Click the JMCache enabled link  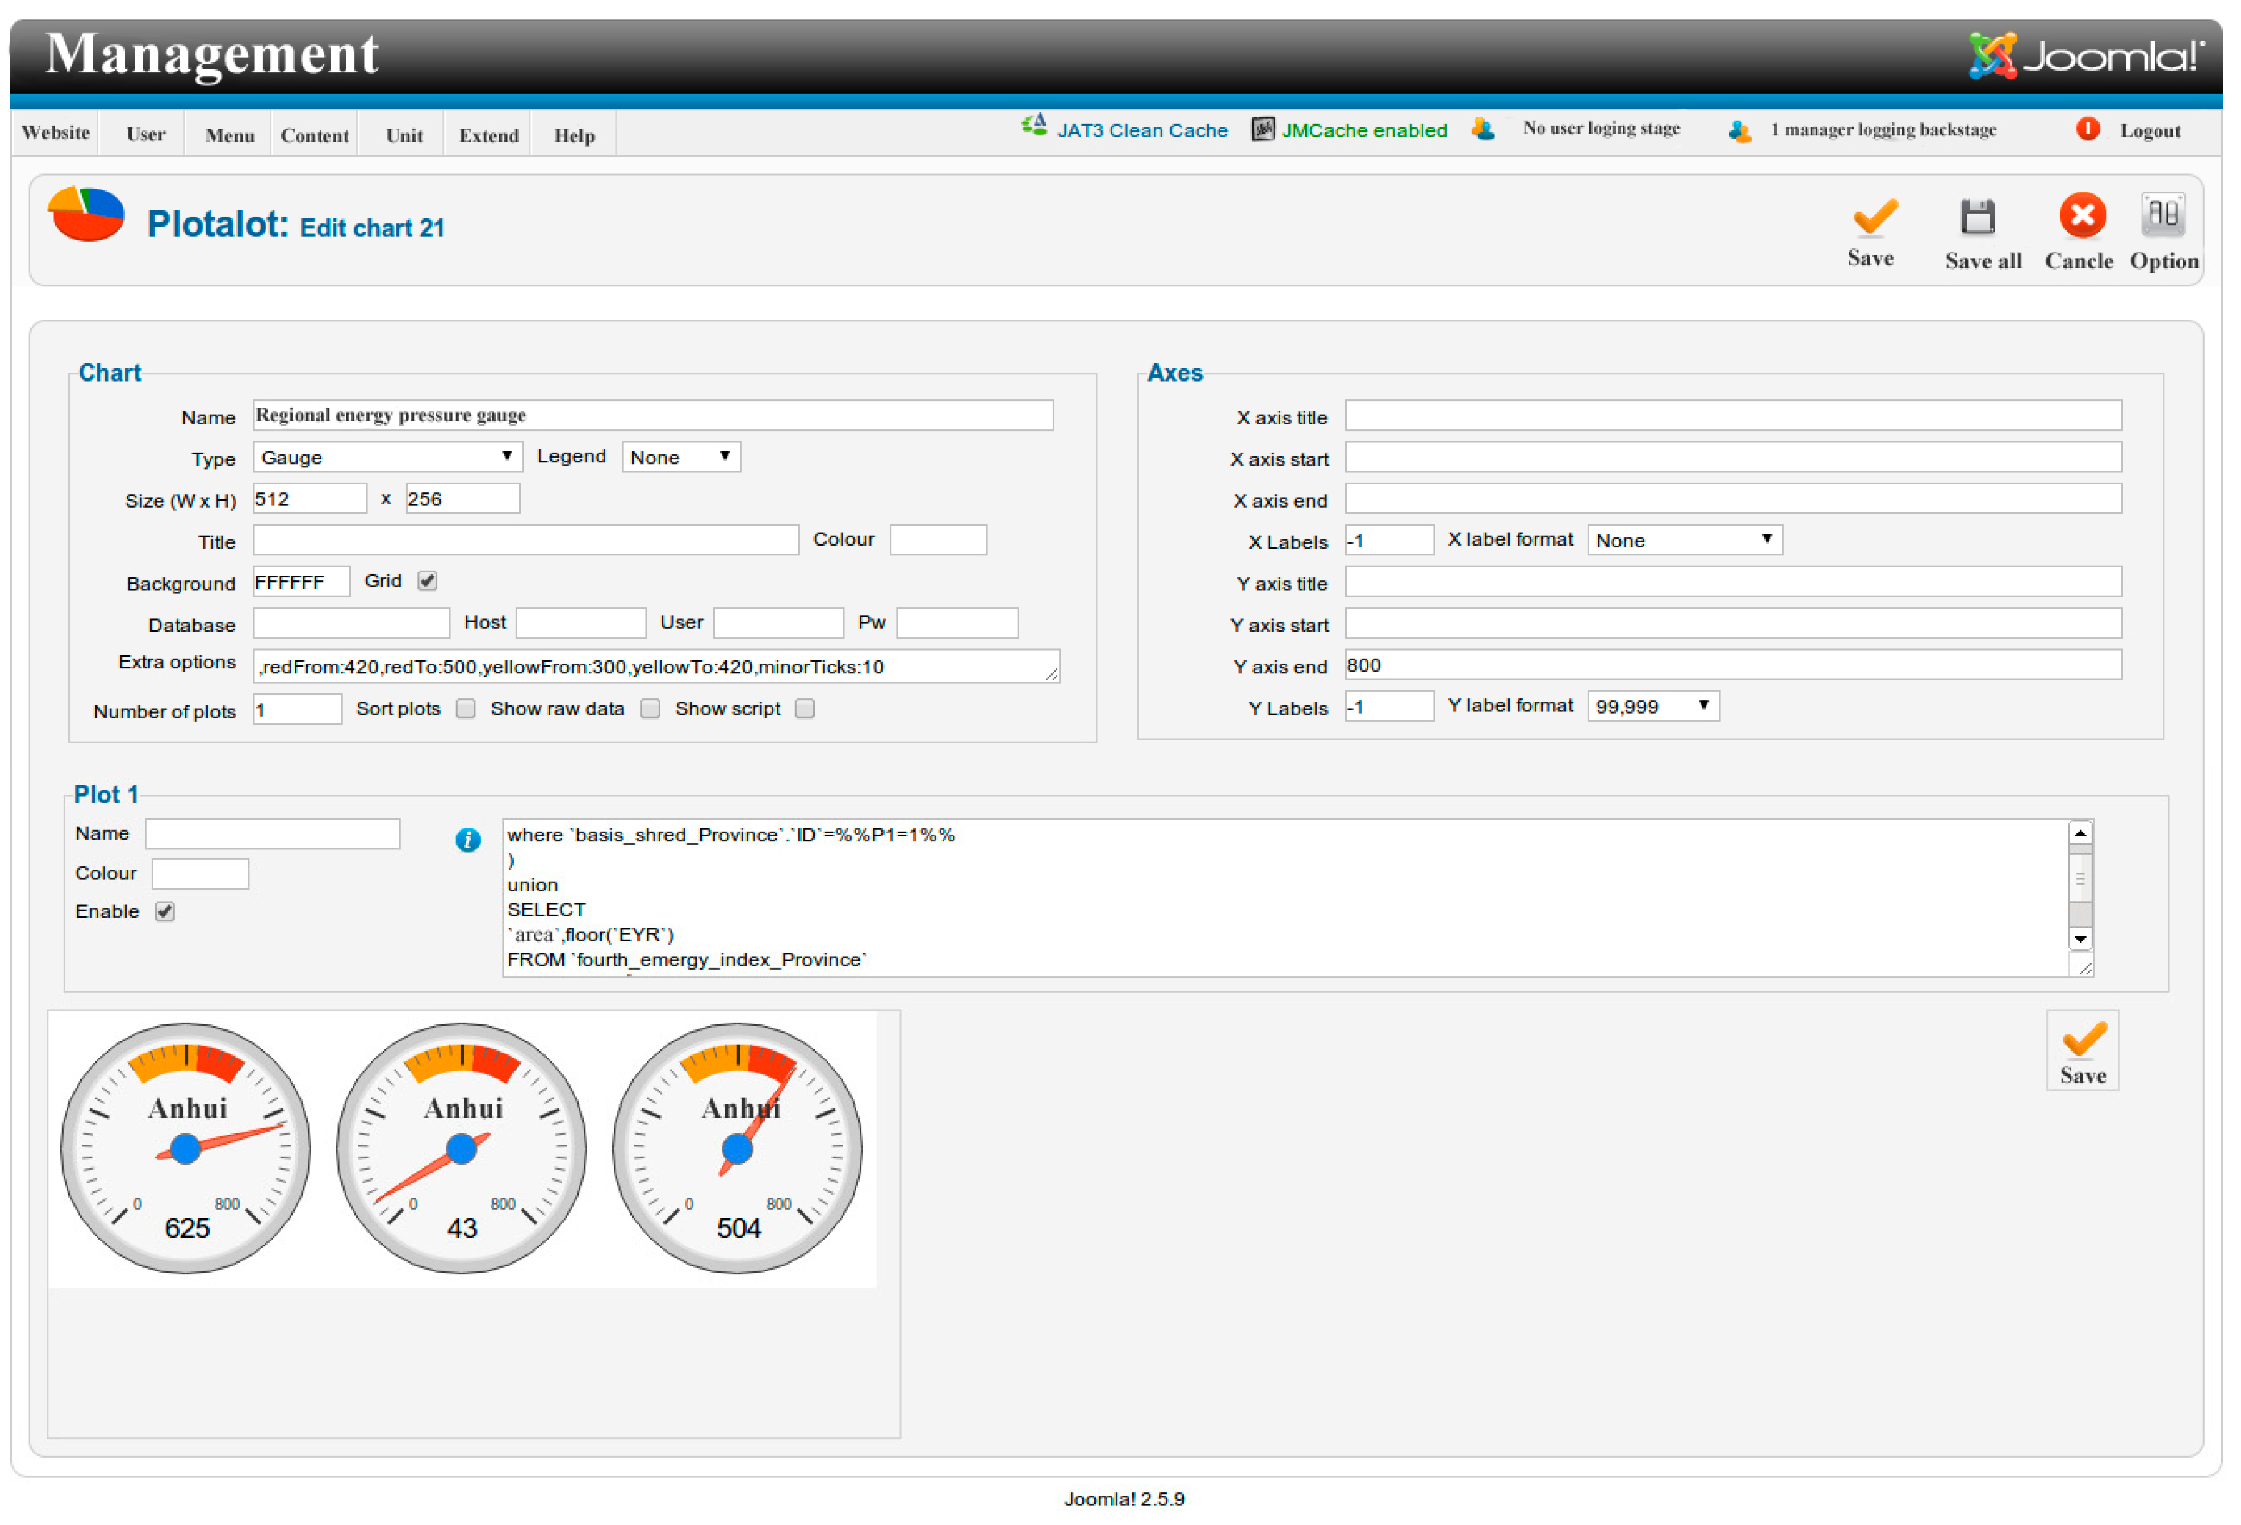tap(1362, 130)
